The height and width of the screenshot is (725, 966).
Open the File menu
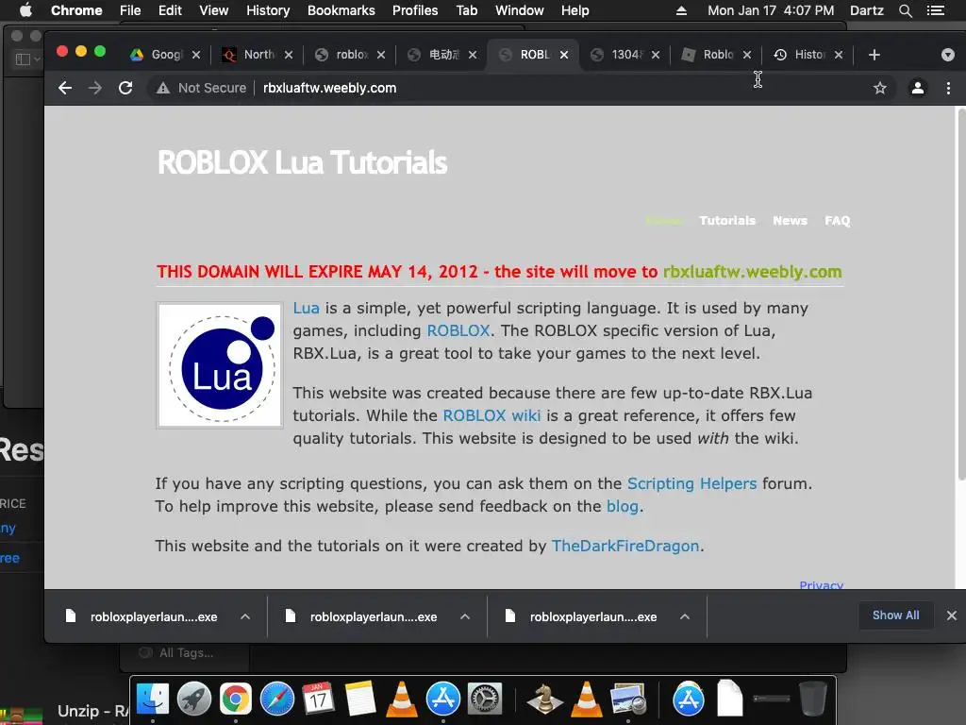pyautogui.click(x=130, y=10)
